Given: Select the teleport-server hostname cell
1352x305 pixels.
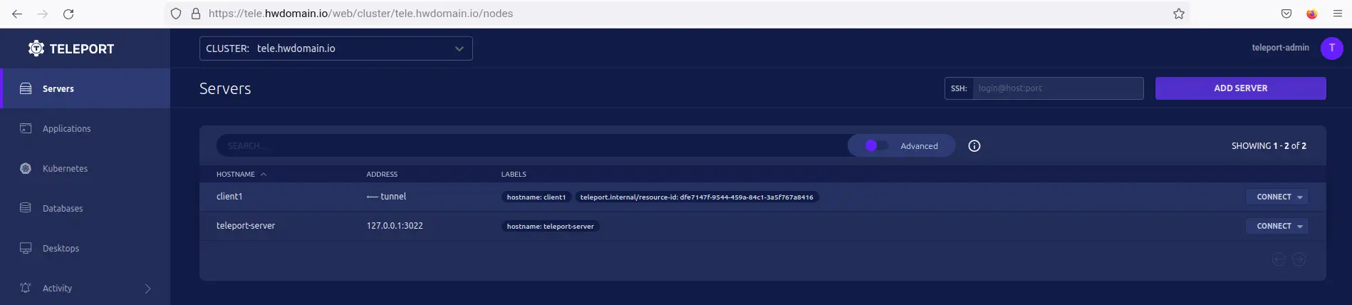Looking at the screenshot, I should click(x=246, y=226).
